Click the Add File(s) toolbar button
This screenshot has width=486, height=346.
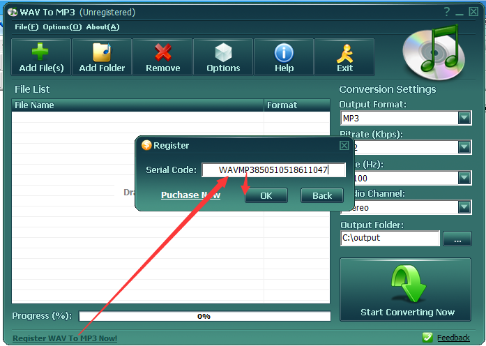pos(41,57)
